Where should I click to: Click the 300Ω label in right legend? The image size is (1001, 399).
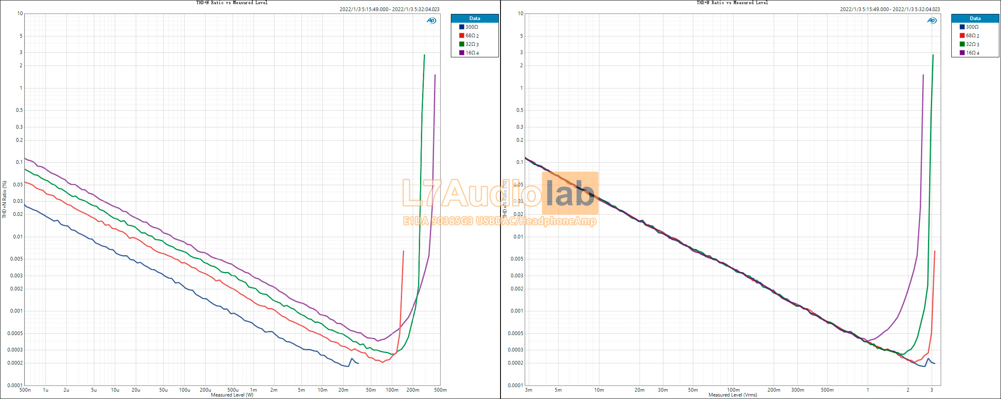(972, 27)
